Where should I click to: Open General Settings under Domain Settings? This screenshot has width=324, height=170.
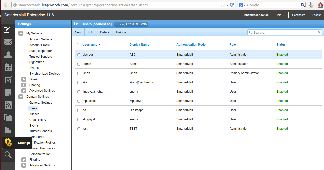pyautogui.click(x=41, y=103)
